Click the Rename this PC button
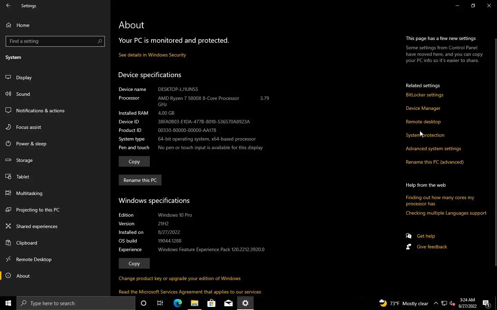Image resolution: width=497 pixels, height=310 pixels. 140,180
